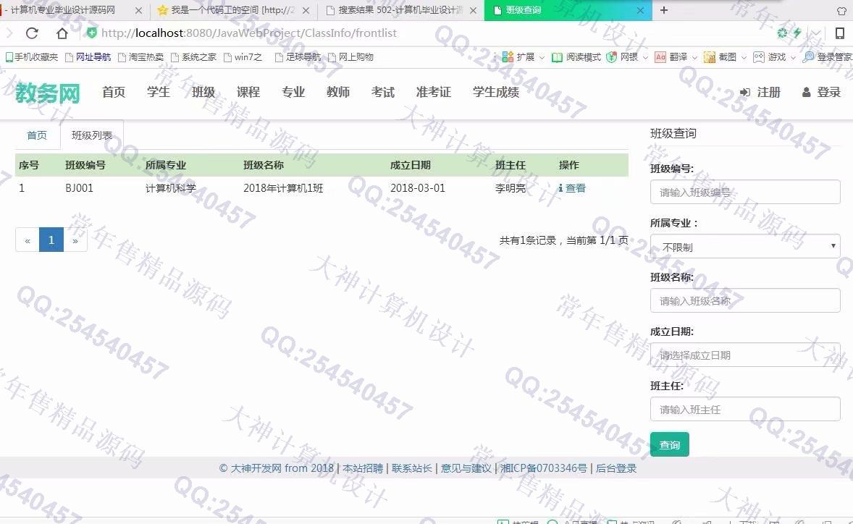Open the 后台登录 footer link
The width and height of the screenshot is (853, 524).
[x=616, y=468]
